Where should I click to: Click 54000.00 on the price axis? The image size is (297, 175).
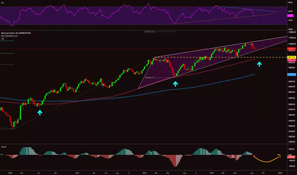point(292,98)
